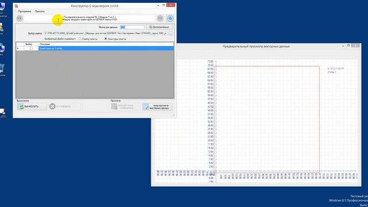Click the ZOOM readout text in preview
This screenshot has height=207, width=368.
point(332,72)
